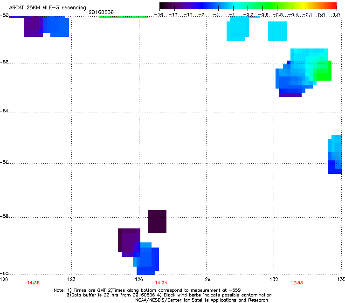The height and width of the screenshot is (303, 345).
Task: Click the color bar label -0.7
Action: point(248,15)
